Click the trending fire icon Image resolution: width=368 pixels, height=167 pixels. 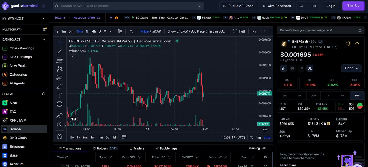(116, 17)
